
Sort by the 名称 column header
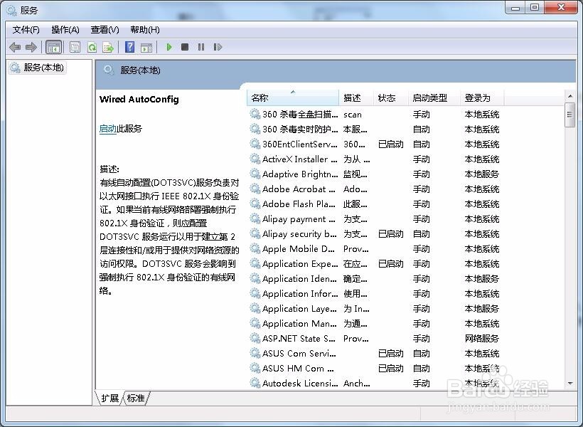click(x=293, y=98)
